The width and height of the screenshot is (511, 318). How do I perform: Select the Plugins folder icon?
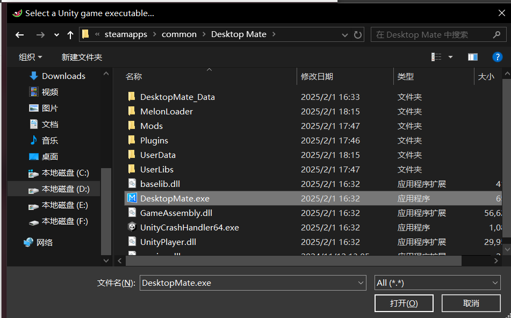(x=132, y=140)
